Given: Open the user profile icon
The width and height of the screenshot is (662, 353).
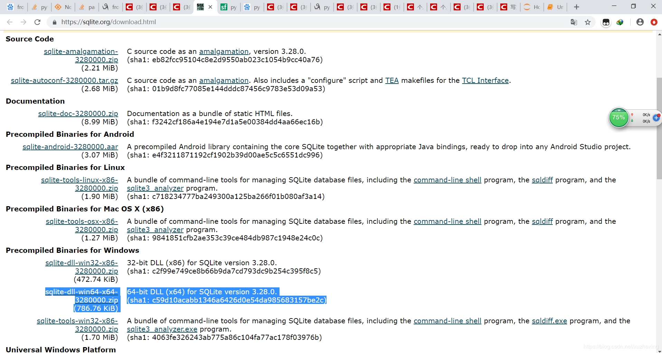Looking at the screenshot, I should point(640,22).
